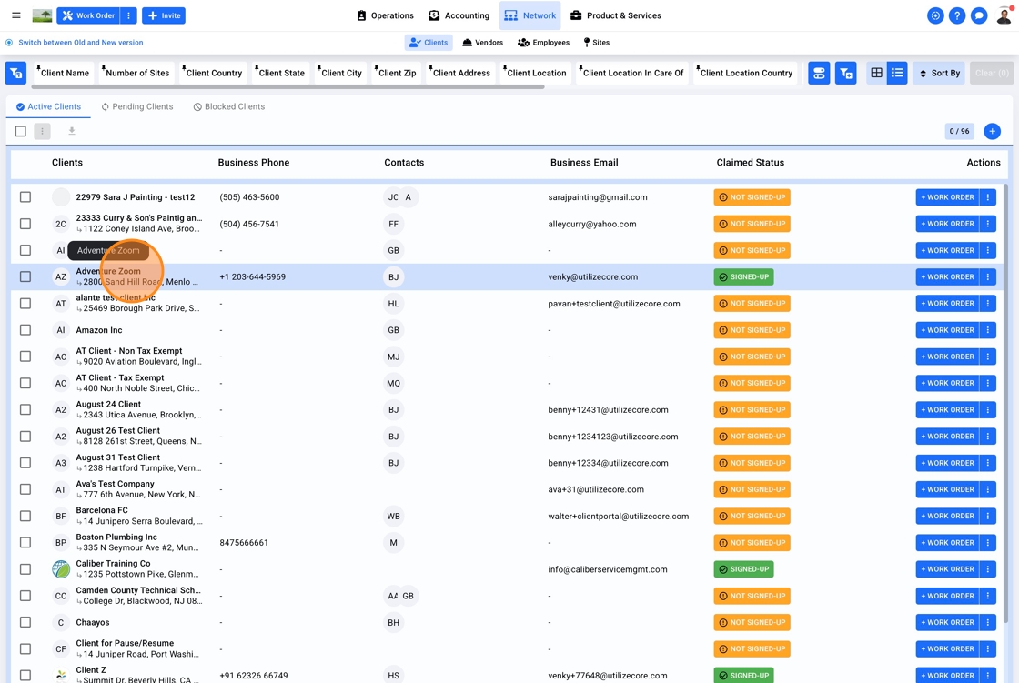Add Work Order for Sara J Painting
The height and width of the screenshot is (683, 1019).
pos(947,197)
